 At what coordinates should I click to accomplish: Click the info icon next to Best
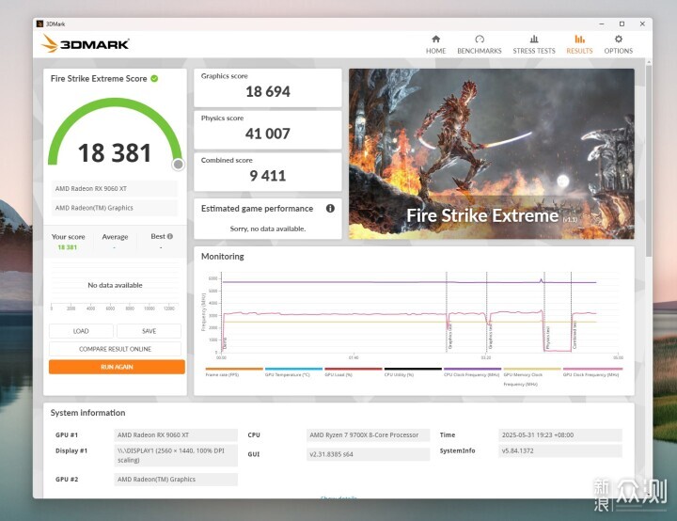click(x=170, y=236)
